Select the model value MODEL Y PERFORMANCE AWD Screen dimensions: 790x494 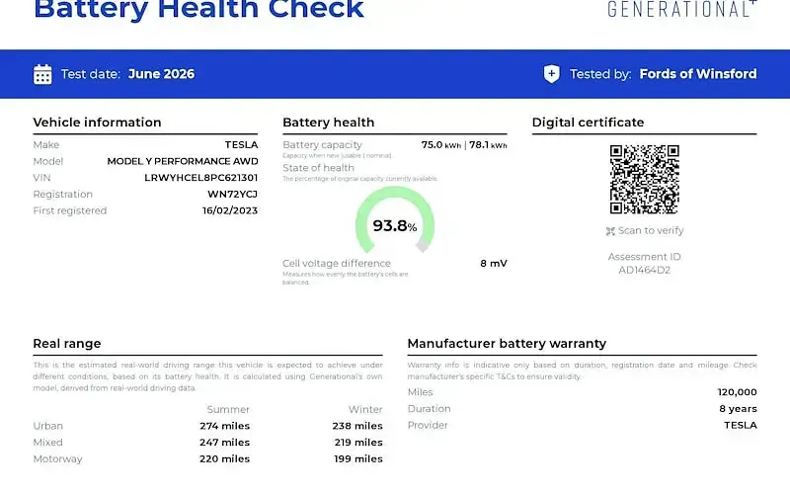pyautogui.click(x=183, y=161)
